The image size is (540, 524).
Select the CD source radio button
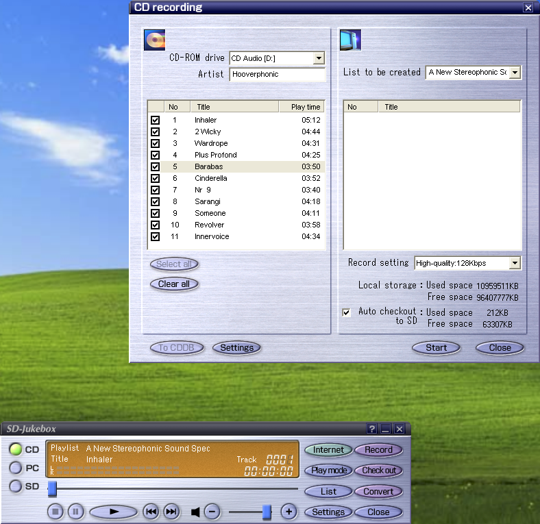16,449
